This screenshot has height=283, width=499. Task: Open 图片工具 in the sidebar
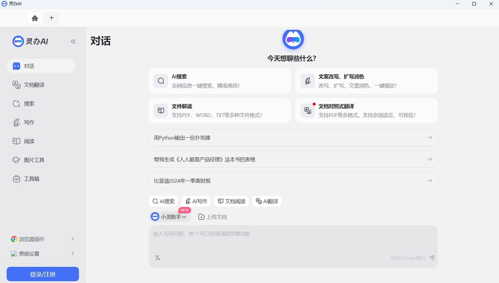click(x=41, y=160)
